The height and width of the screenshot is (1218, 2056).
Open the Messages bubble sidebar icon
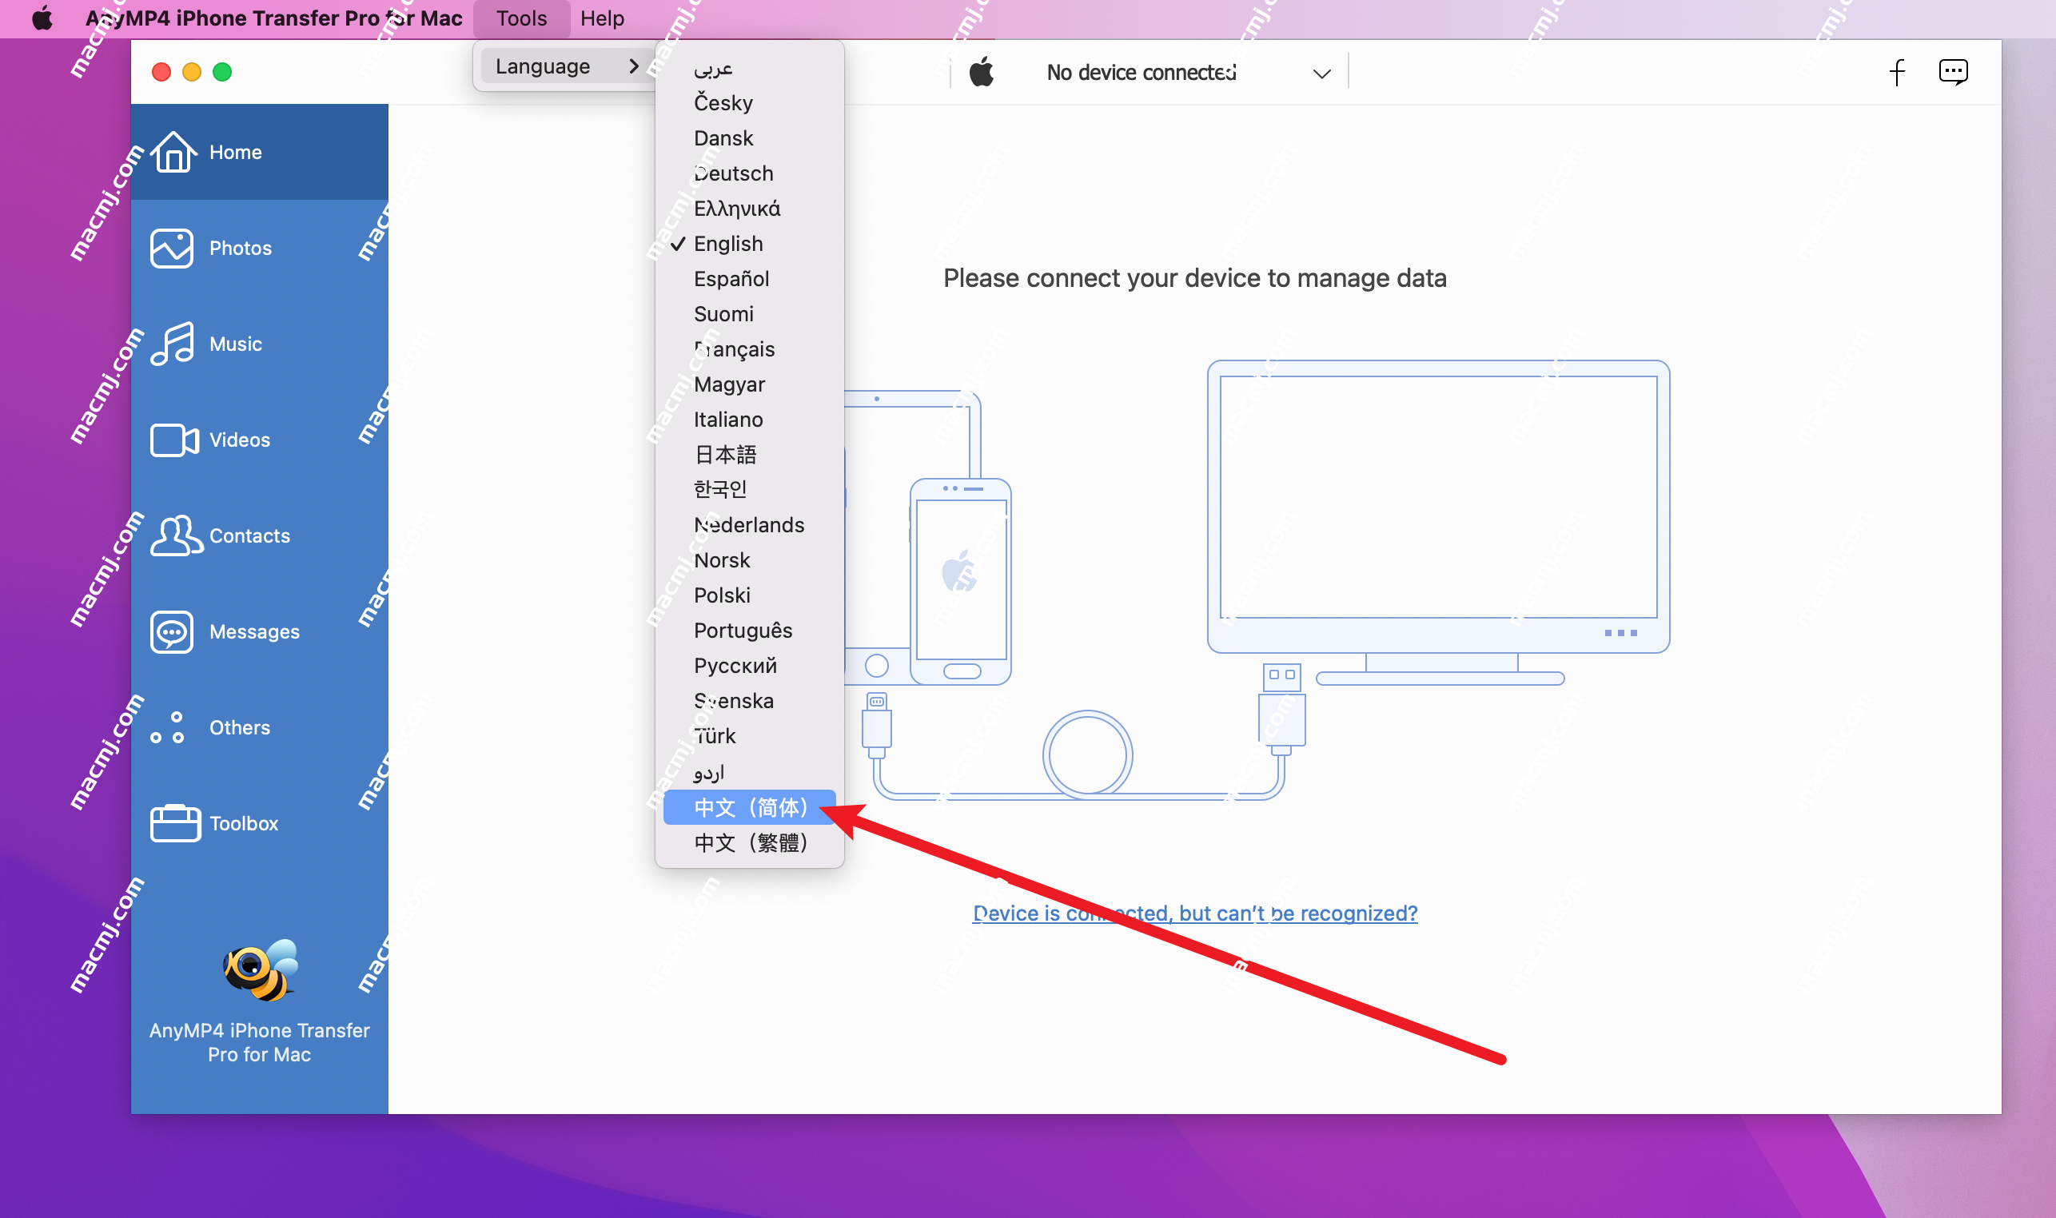coord(172,631)
